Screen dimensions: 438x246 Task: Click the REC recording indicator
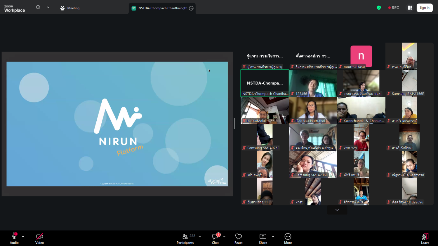(394, 8)
